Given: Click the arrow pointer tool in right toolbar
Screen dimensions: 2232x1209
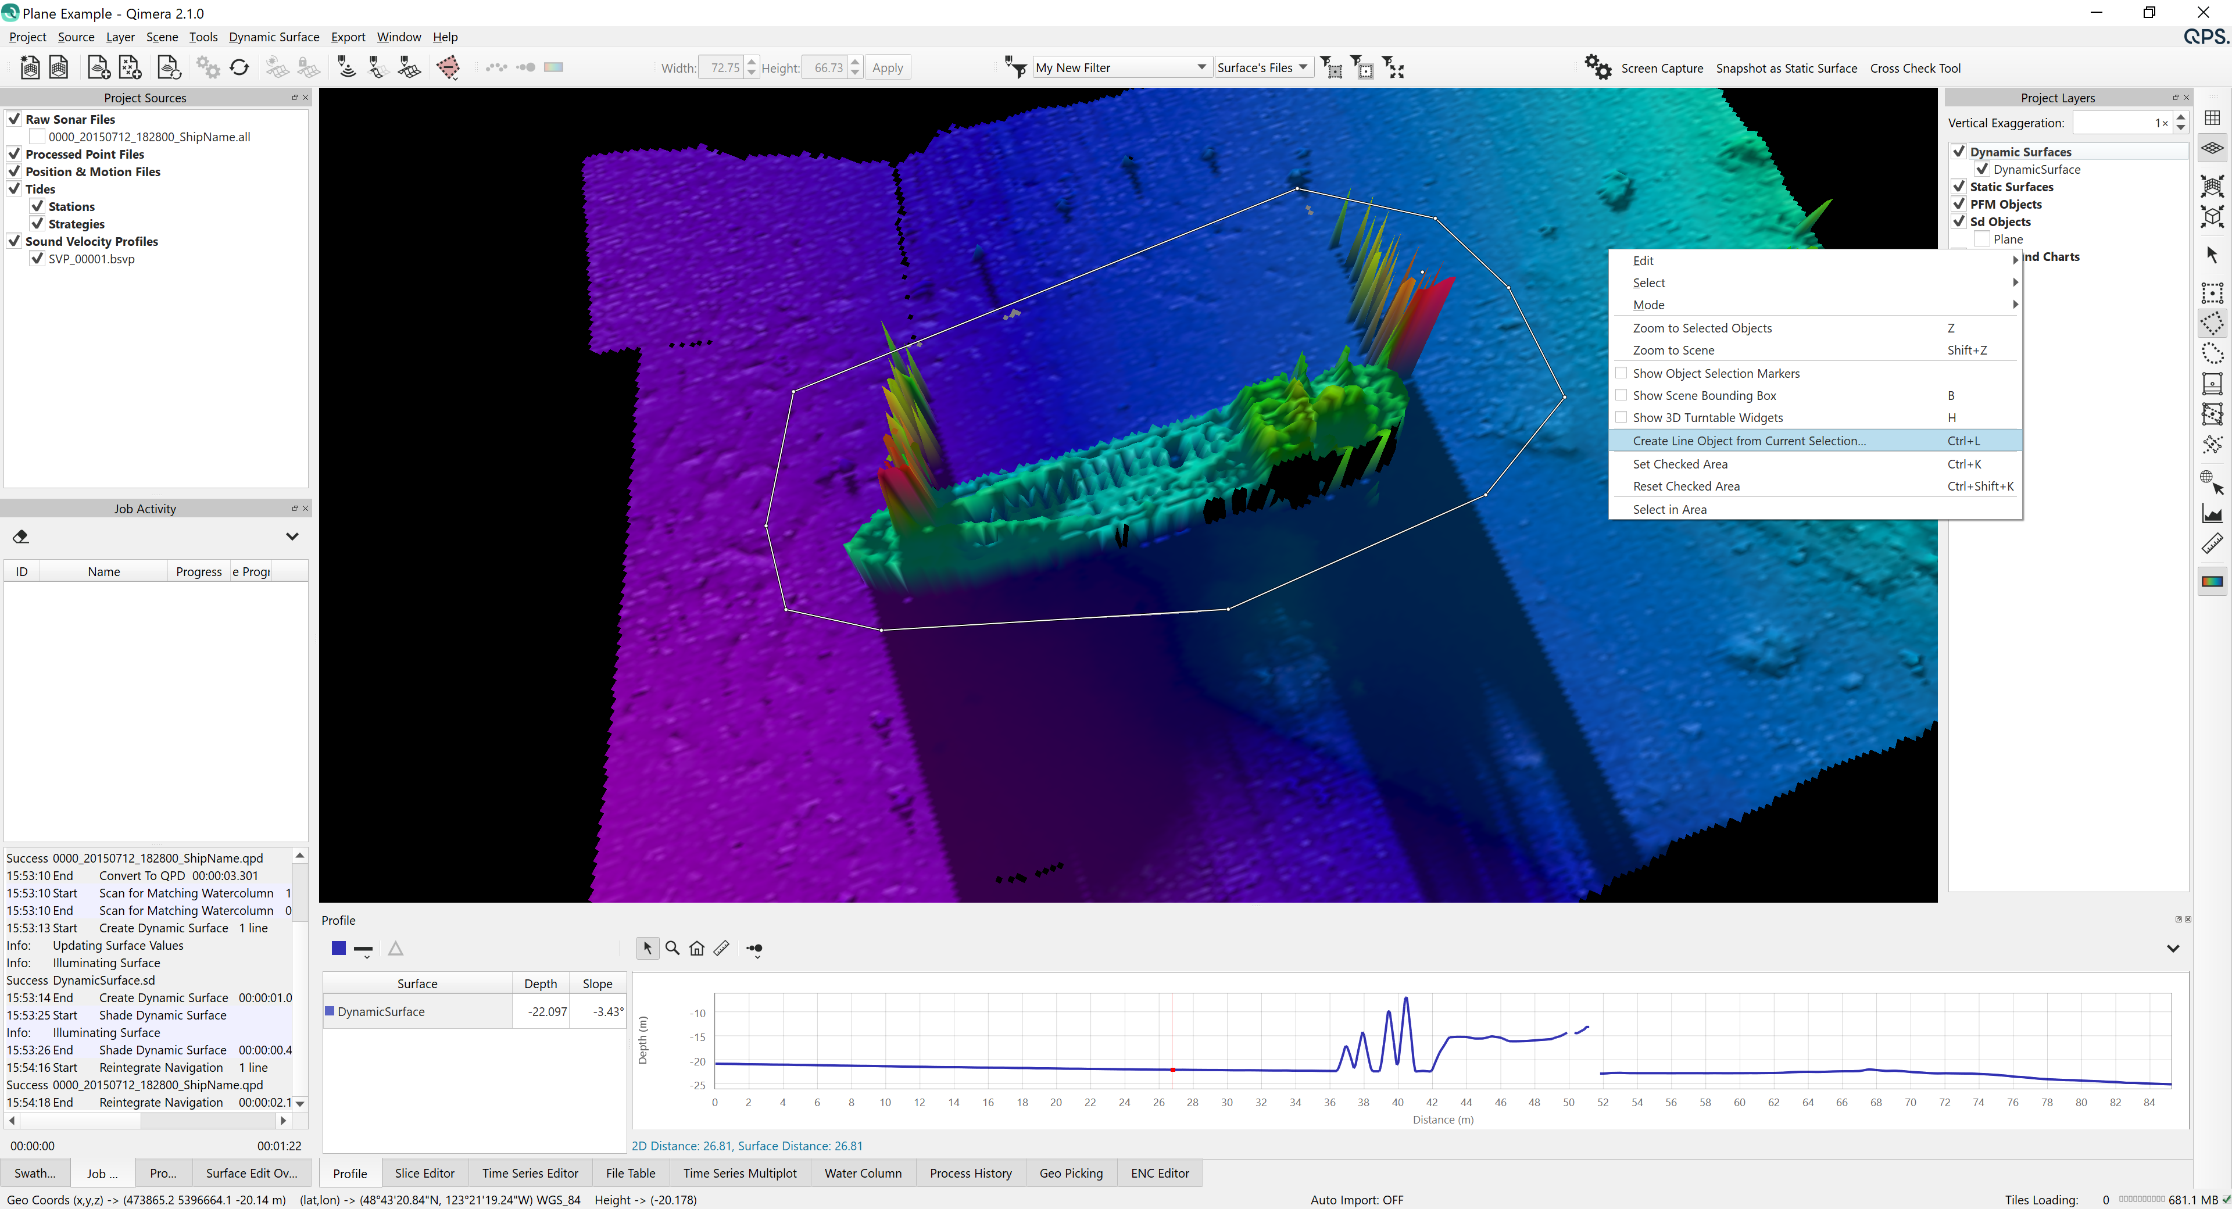Looking at the screenshot, I should (x=2212, y=254).
